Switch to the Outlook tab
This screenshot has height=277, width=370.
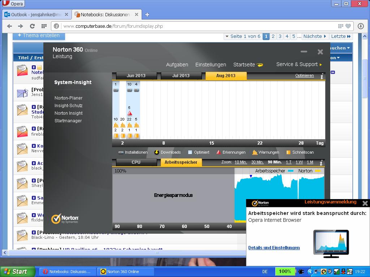tap(36, 14)
